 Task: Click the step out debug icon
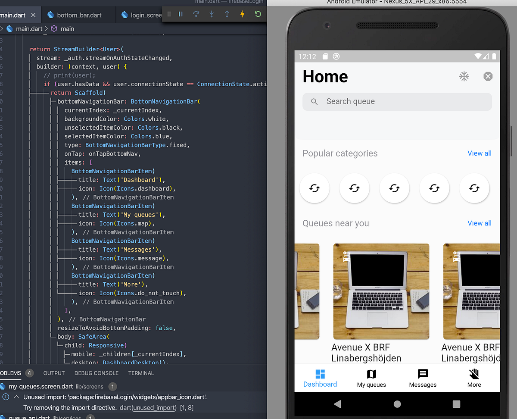point(227,14)
